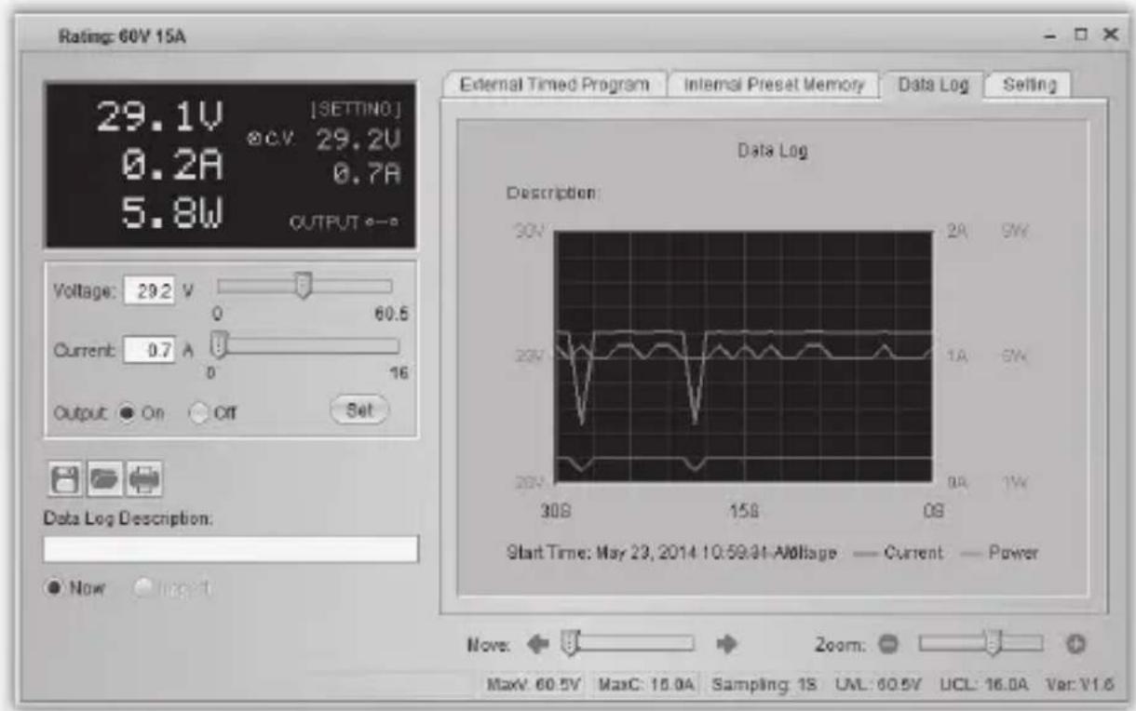Switch to Internal Preset Memory tab
This screenshot has width=1136, height=711.
775,84
